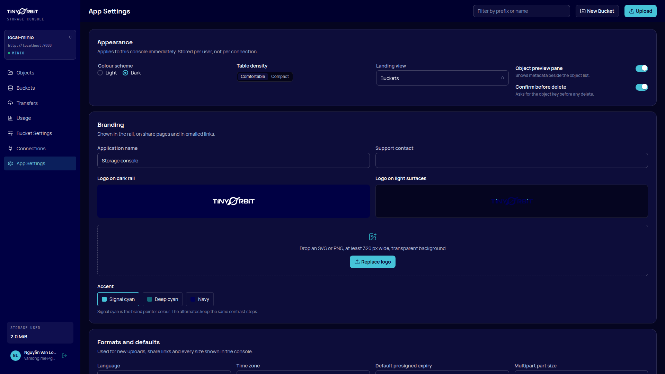Click the App Settings gear icon

click(x=10, y=163)
